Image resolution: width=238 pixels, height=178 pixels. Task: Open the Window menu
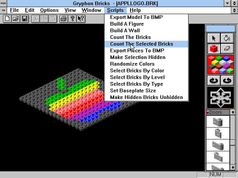click(91, 10)
